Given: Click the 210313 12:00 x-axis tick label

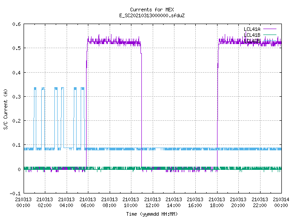Looking at the screenshot, I should click(152, 202).
